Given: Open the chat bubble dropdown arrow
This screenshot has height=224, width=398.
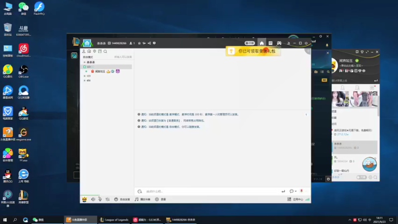Looking at the screenshot, I should click(x=296, y=191).
